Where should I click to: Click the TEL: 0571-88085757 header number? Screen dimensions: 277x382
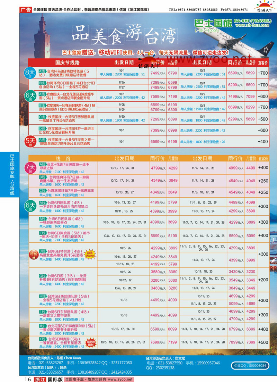coord(185,10)
